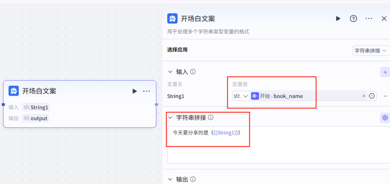
Task: Click the panel title 开场白文案
Action: pyautogui.click(x=198, y=19)
